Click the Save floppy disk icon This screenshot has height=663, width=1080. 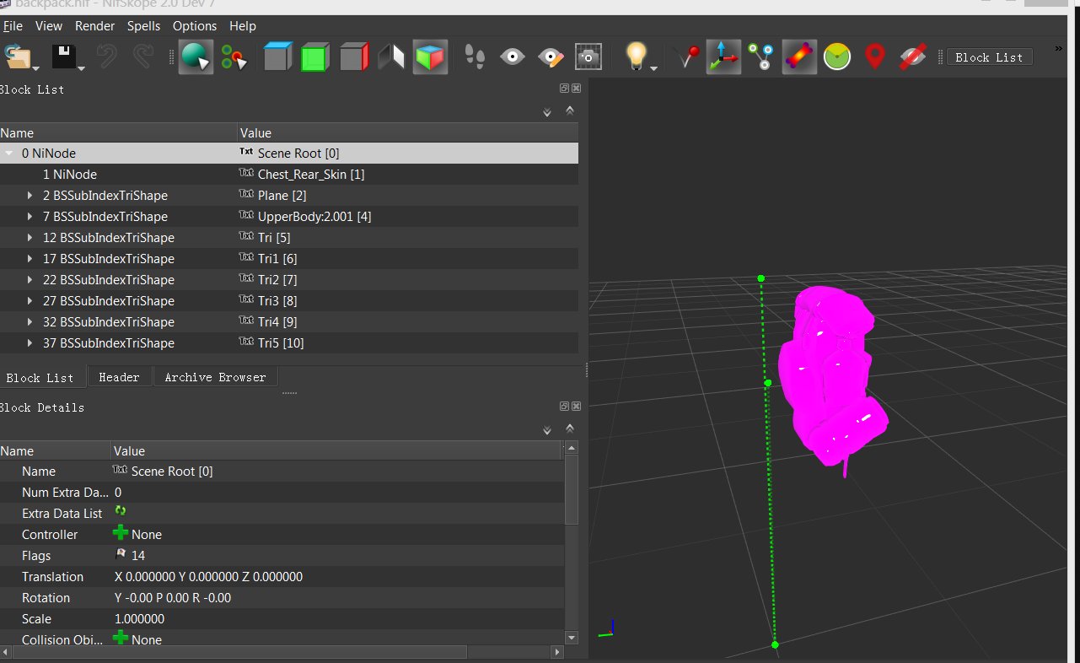pyautogui.click(x=64, y=57)
